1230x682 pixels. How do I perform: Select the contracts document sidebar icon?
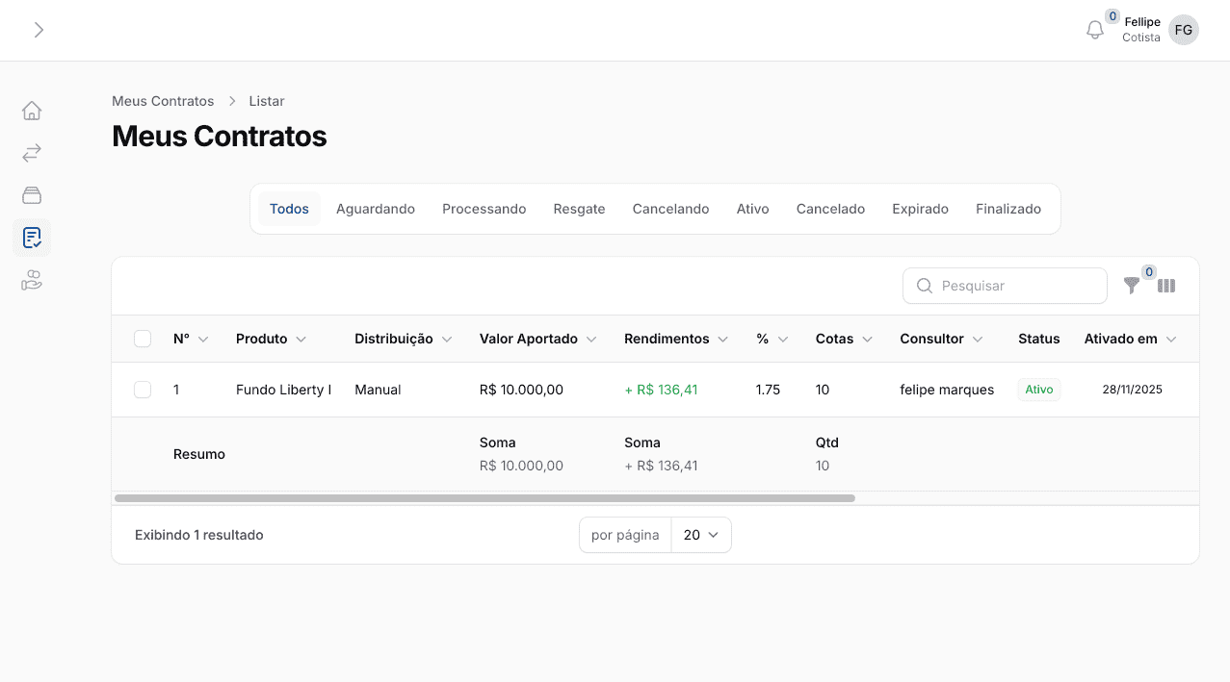[32, 238]
